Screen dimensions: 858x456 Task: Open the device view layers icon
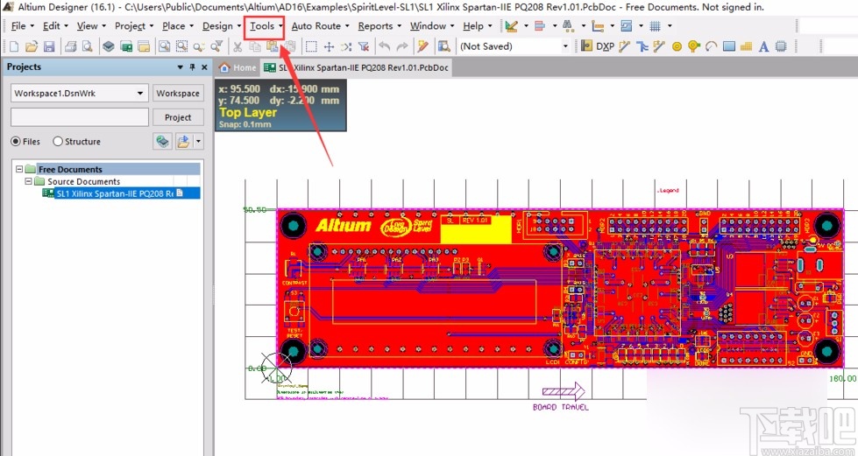109,46
